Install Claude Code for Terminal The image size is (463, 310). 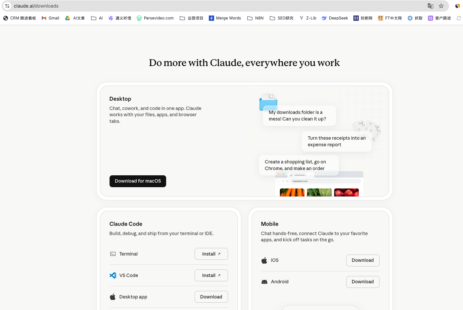coord(211,254)
